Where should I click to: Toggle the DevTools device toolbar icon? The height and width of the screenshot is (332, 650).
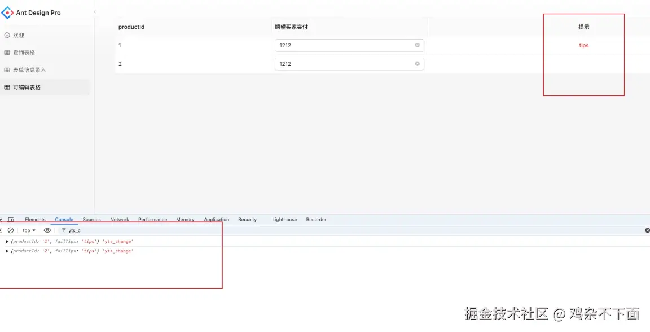tap(11, 220)
